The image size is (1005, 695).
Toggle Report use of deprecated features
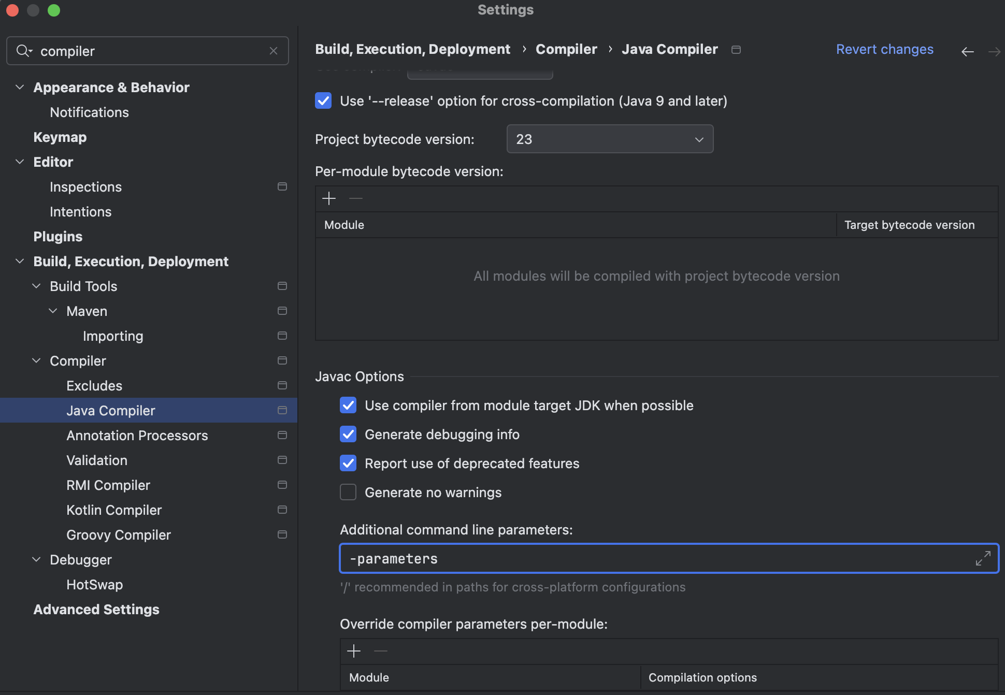pos(348,463)
